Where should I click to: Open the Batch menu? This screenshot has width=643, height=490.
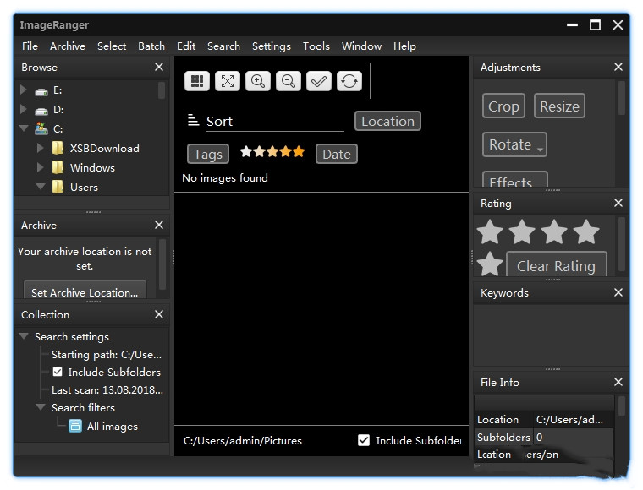click(151, 46)
